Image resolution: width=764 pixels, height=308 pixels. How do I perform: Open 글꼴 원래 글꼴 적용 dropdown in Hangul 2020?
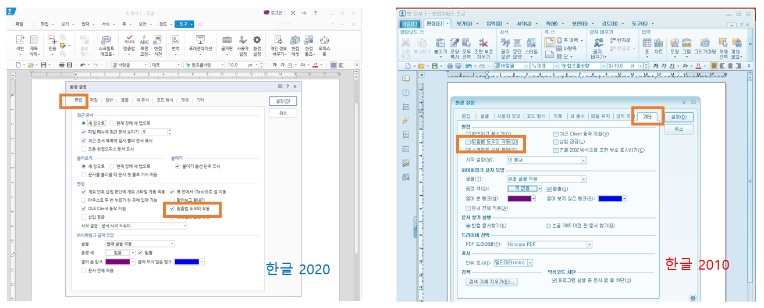pyautogui.click(x=140, y=243)
